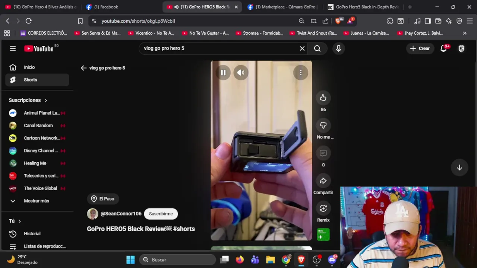Image resolution: width=477 pixels, height=268 pixels.
Task: Run the search with magnifier button
Action: (317, 48)
